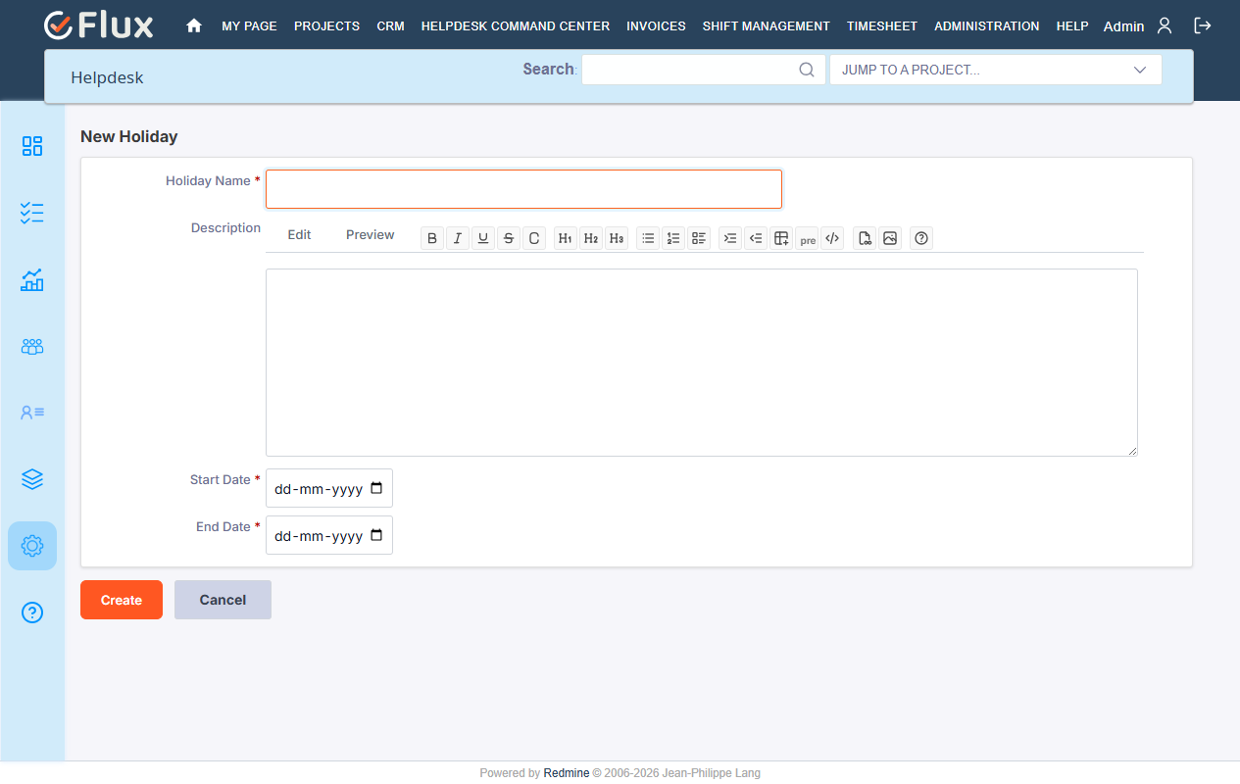Click the Flux logo

click(99, 25)
